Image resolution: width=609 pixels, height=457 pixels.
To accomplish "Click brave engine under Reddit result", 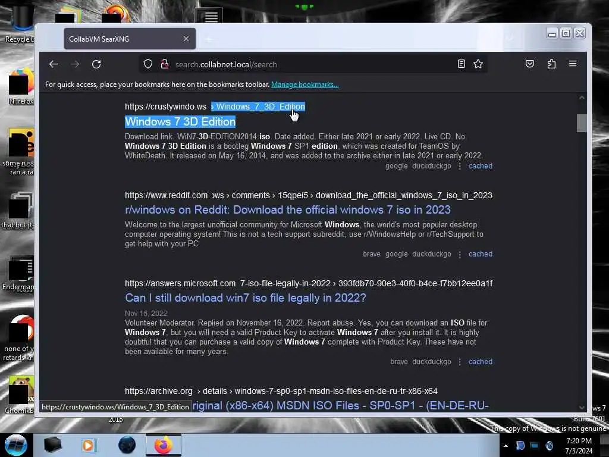I will point(372,254).
